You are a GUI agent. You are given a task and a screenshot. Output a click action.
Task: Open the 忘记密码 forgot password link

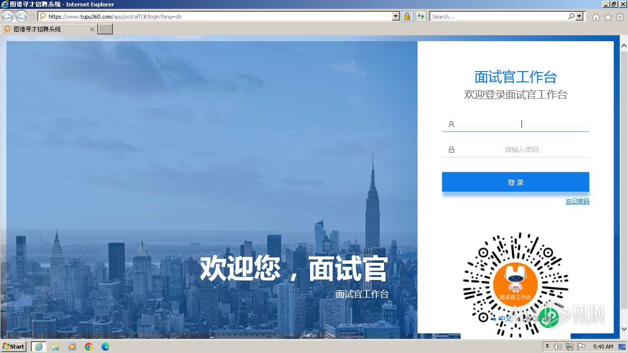pyautogui.click(x=577, y=202)
